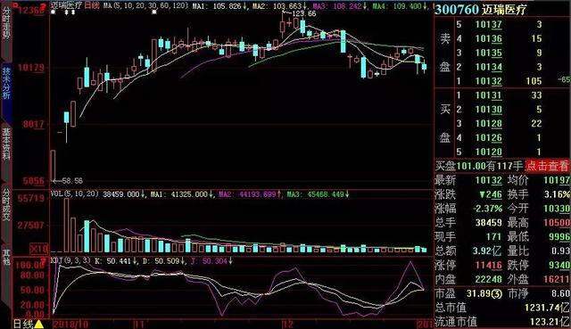Click the first star info marker above the chart
Image resolution: width=571 pixels, height=329 pixels.
tap(54, 12)
